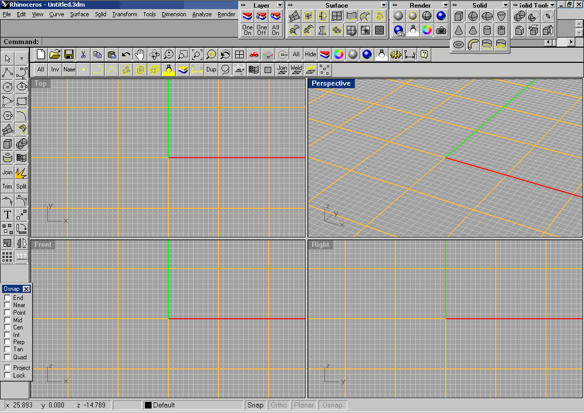Enable the Lock osnap checkbox
The height and width of the screenshot is (413, 584).
click(x=7, y=375)
